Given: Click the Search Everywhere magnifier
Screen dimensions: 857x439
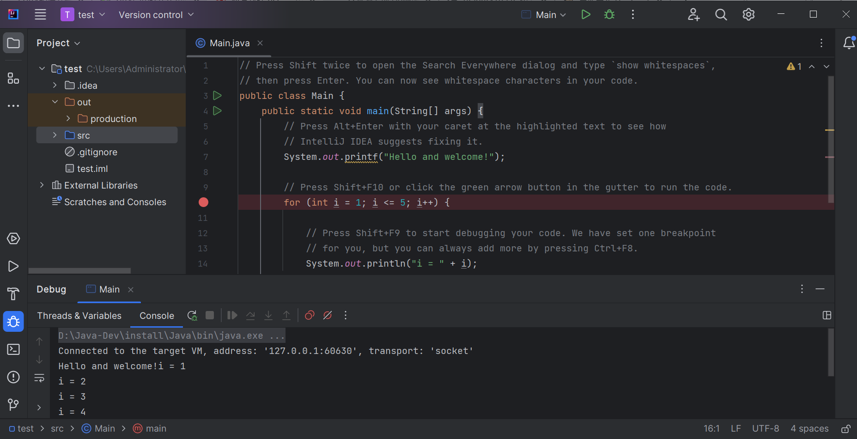Looking at the screenshot, I should coord(721,15).
